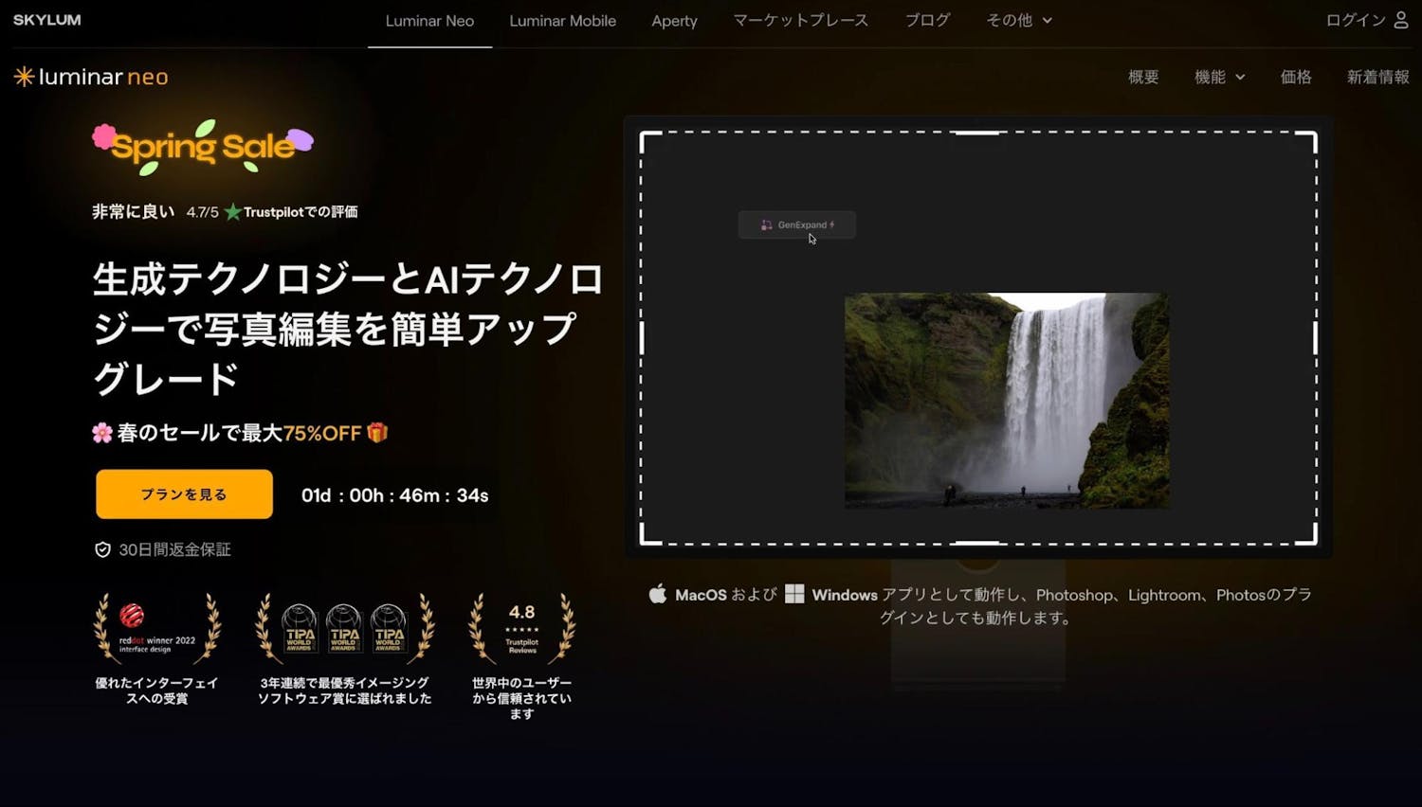This screenshot has height=807, width=1422.
Task: Click the countdown timer text
Action: click(395, 495)
